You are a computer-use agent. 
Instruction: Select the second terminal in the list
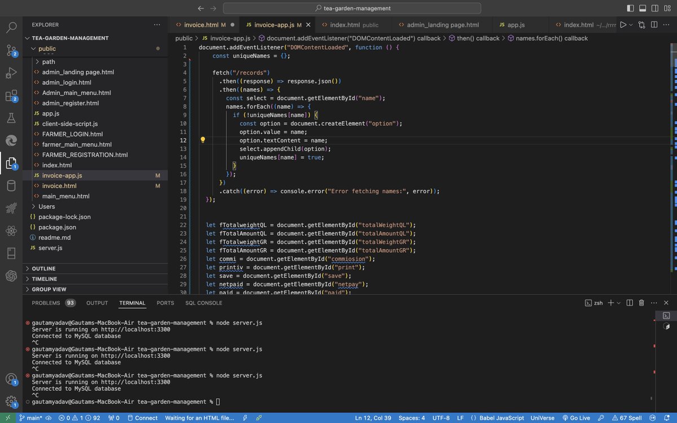pyautogui.click(x=666, y=327)
